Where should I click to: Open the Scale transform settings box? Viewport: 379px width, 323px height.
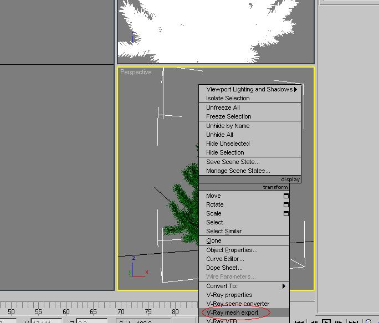[x=286, y=213]
